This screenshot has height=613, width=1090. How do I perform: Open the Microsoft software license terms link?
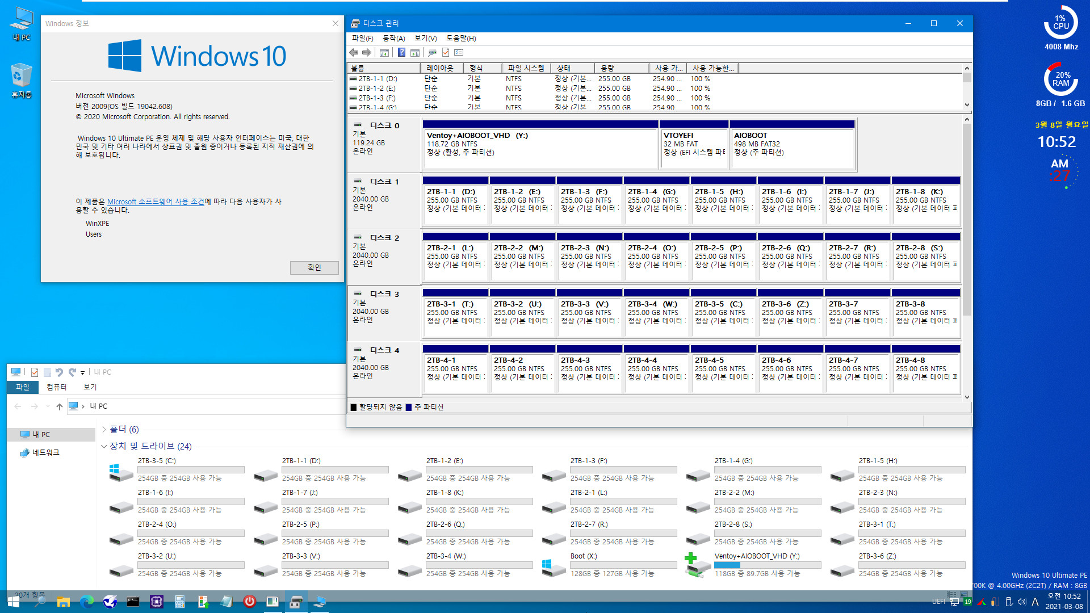pyautogui.click(x=156, y=201)
